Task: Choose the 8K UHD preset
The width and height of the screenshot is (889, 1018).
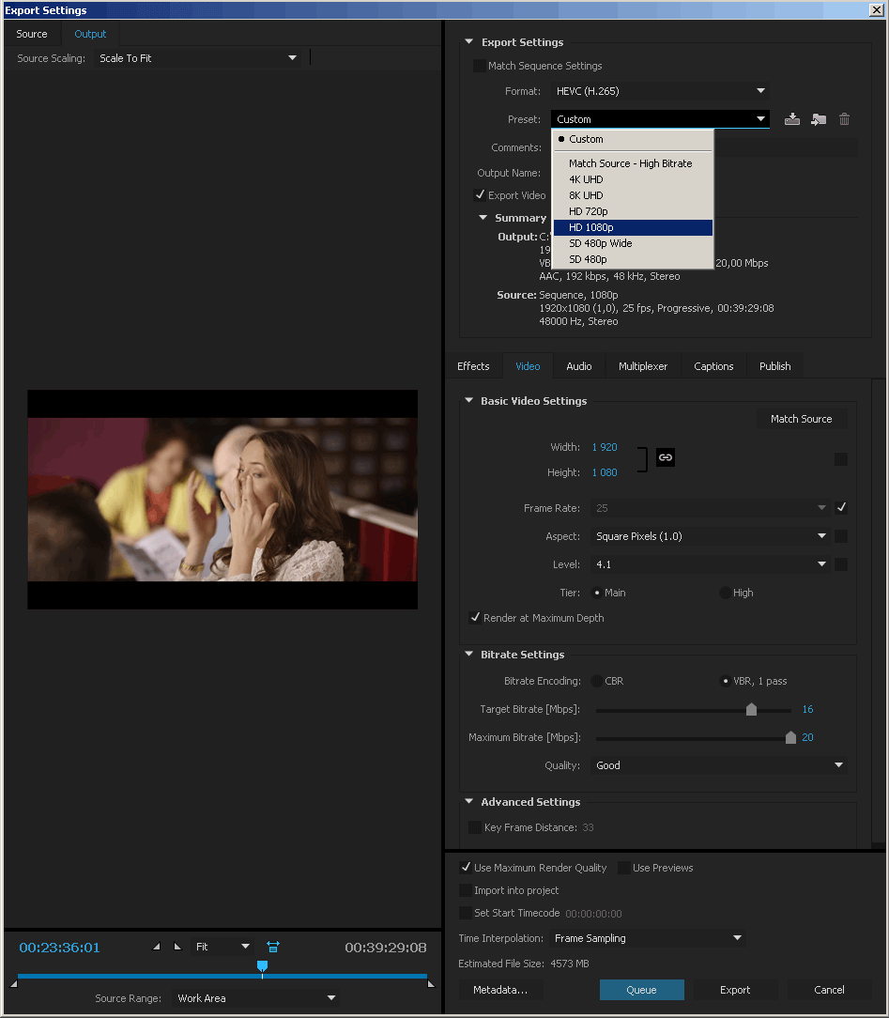Action: point(633,195)
